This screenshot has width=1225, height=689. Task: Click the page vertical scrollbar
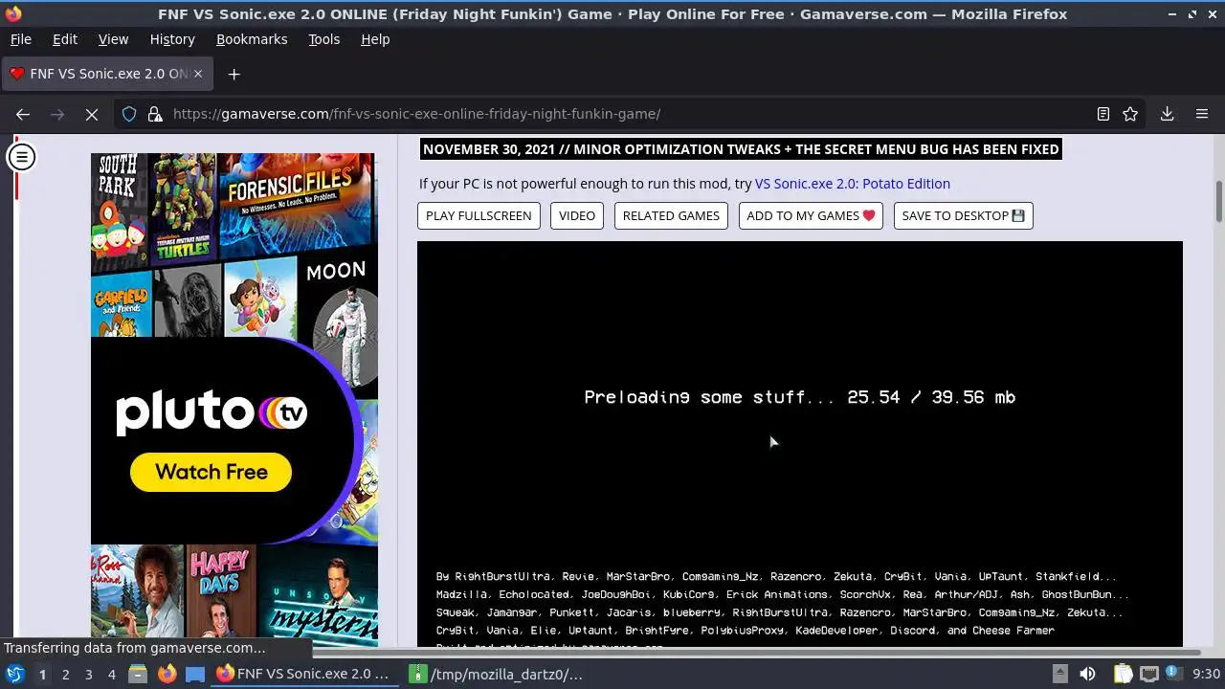pos(1219,201)
